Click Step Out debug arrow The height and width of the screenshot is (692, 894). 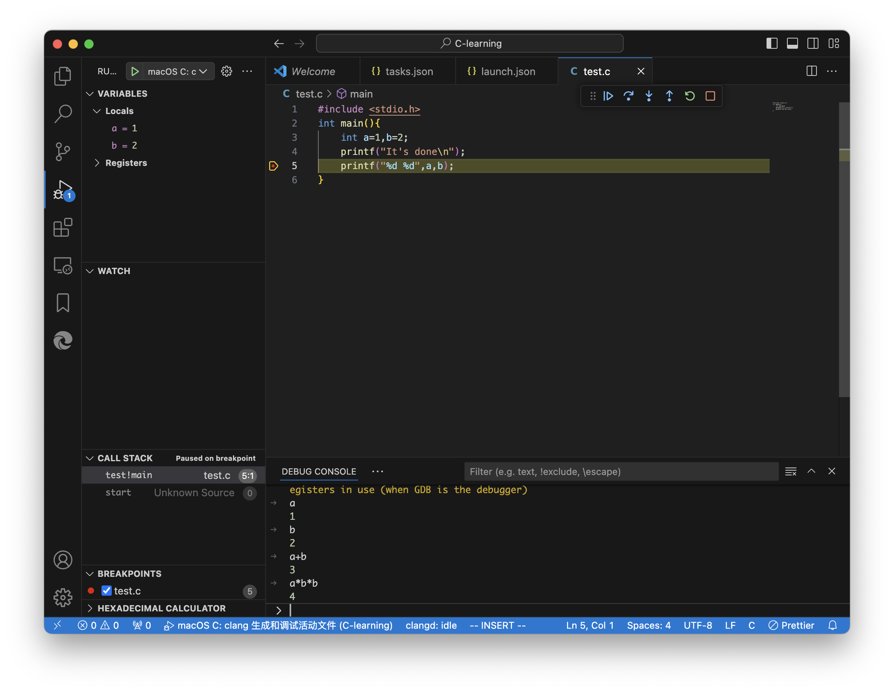pos(669,96)
